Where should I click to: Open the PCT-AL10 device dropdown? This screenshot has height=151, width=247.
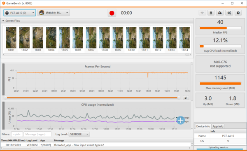click(20, 13)
